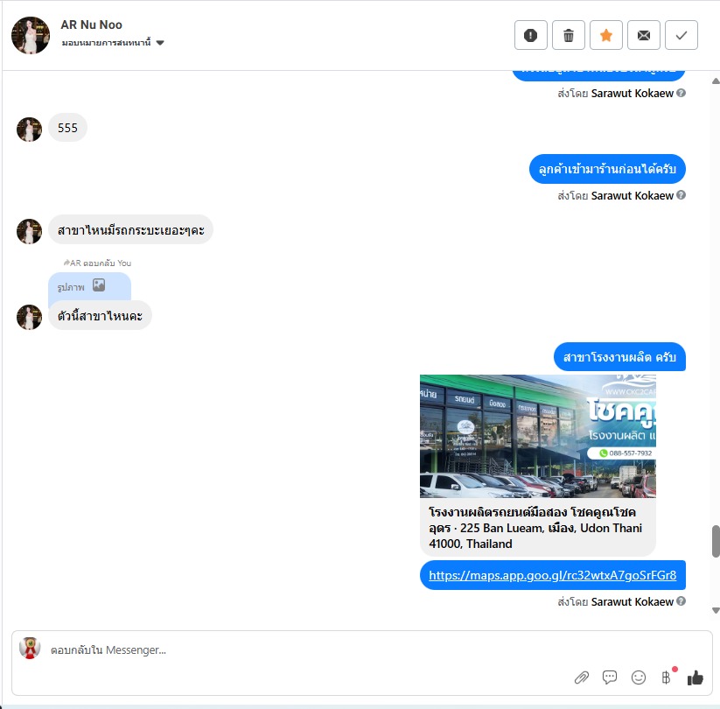Click the scrollbar down arrow
Viewport: 720px width, 709px height.
(x=715, y=610)
